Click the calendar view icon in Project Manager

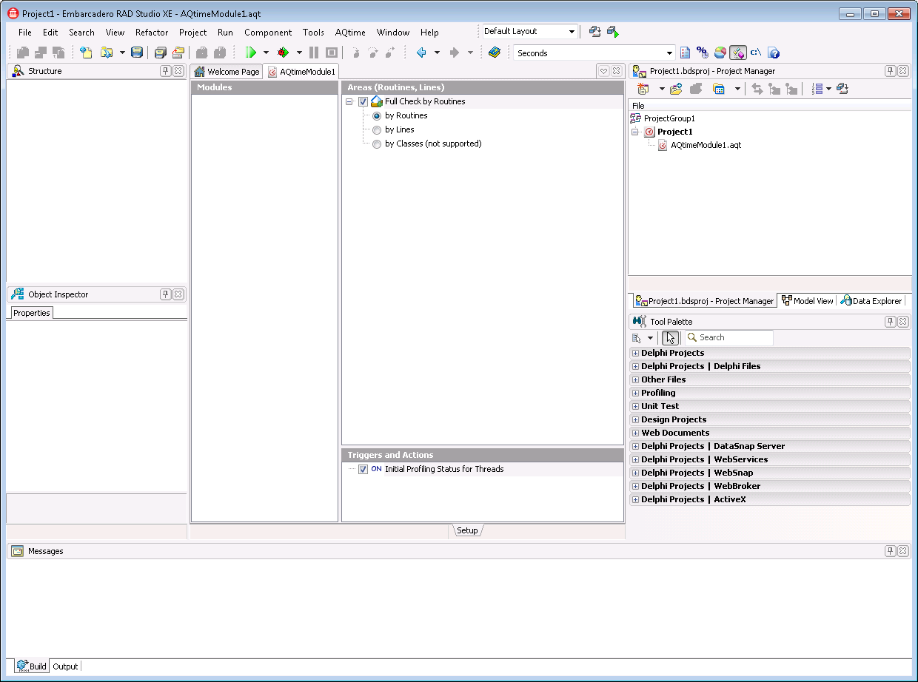click(x=718, y=89)
